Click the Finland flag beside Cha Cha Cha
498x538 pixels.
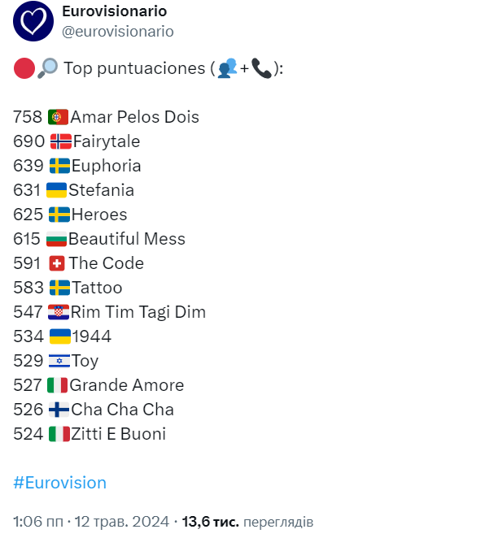tap(59, 410)
